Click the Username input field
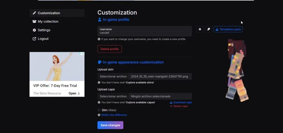Viewport: 283px width, 133px height. coord(145,31)
